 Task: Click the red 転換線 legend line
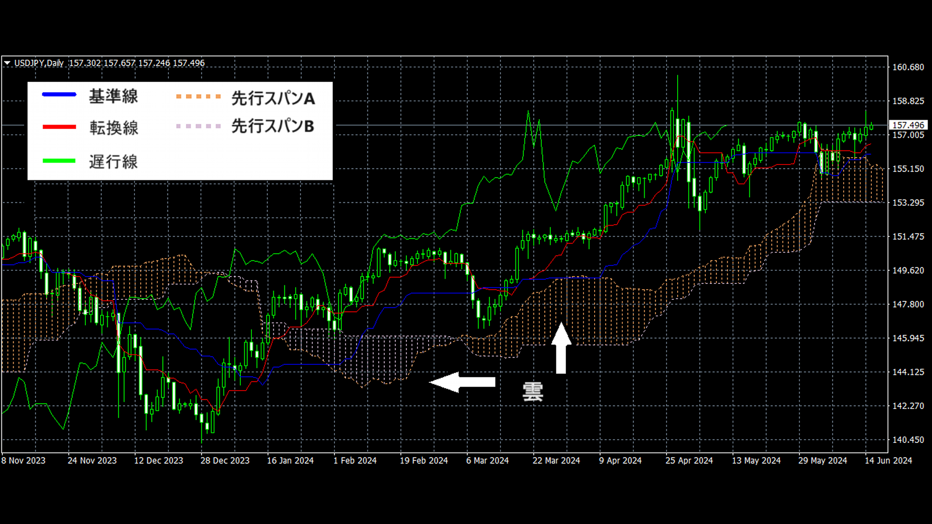tap(59, 127)
